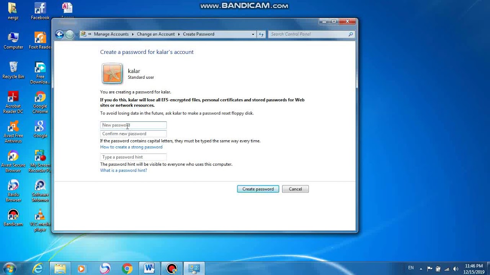
Task: Open the Free Download shortcut
Action: (40, 73)
